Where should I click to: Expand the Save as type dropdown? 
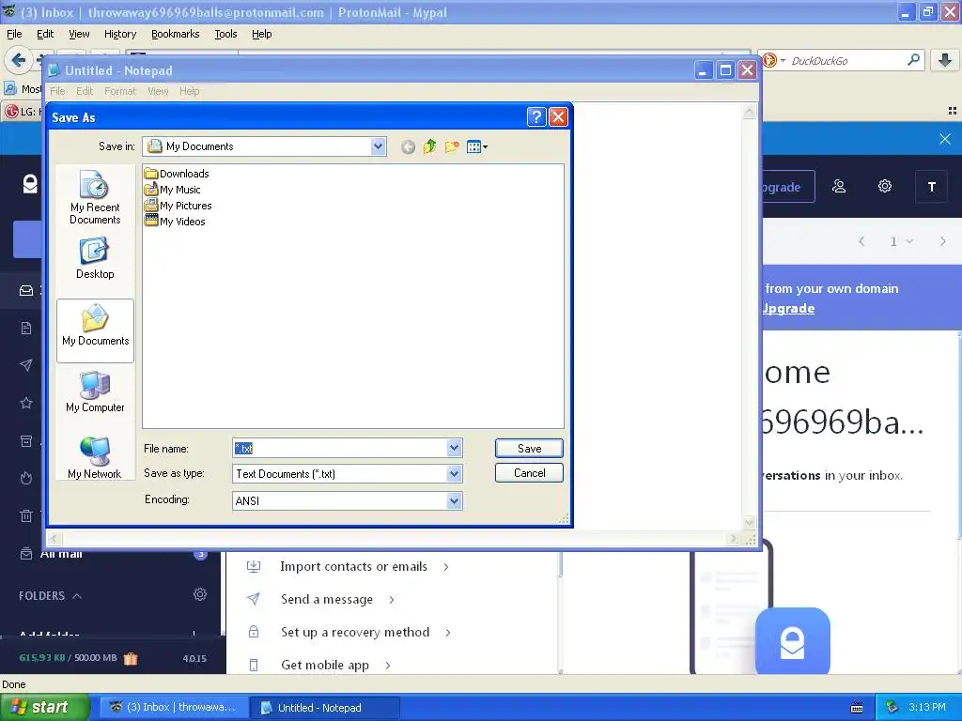(x=454, y=473)
